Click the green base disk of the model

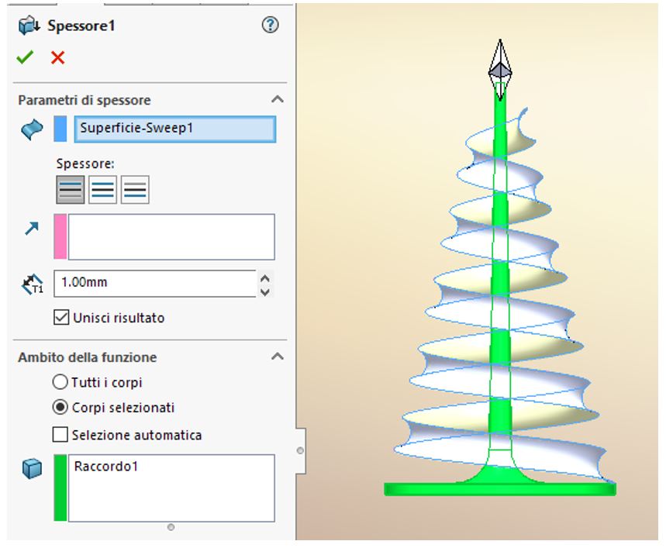500,489
